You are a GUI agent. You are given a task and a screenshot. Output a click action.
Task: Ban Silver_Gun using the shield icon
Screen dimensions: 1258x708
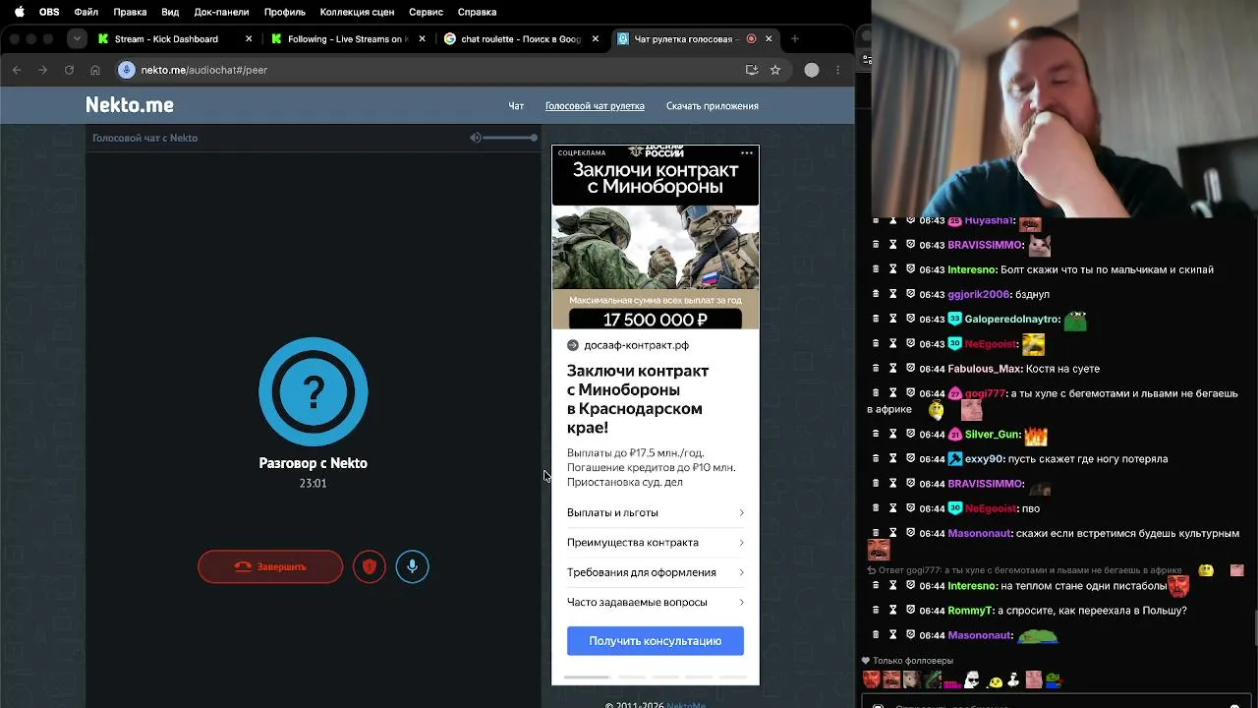[x=911, y=434]
